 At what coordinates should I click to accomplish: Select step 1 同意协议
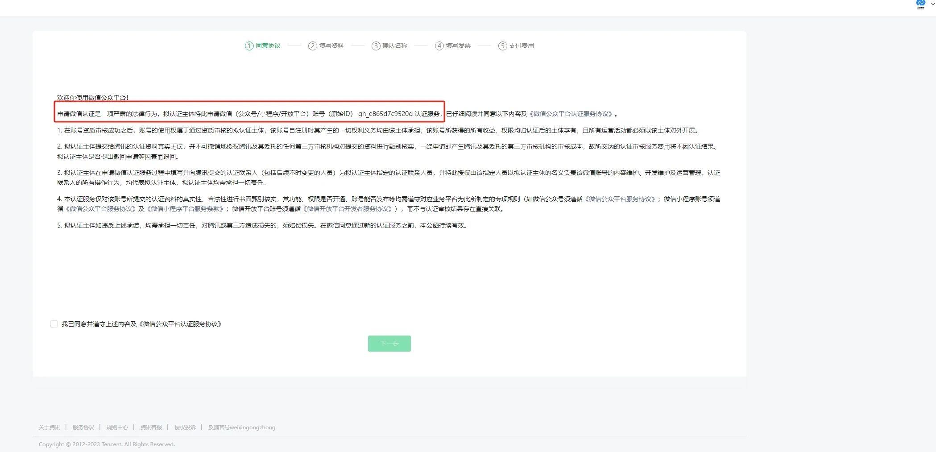(263, 46)
